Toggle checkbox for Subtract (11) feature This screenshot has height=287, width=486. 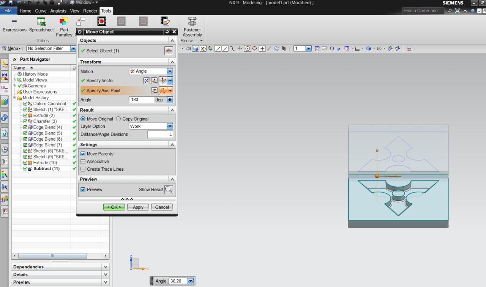pos(25,168)
